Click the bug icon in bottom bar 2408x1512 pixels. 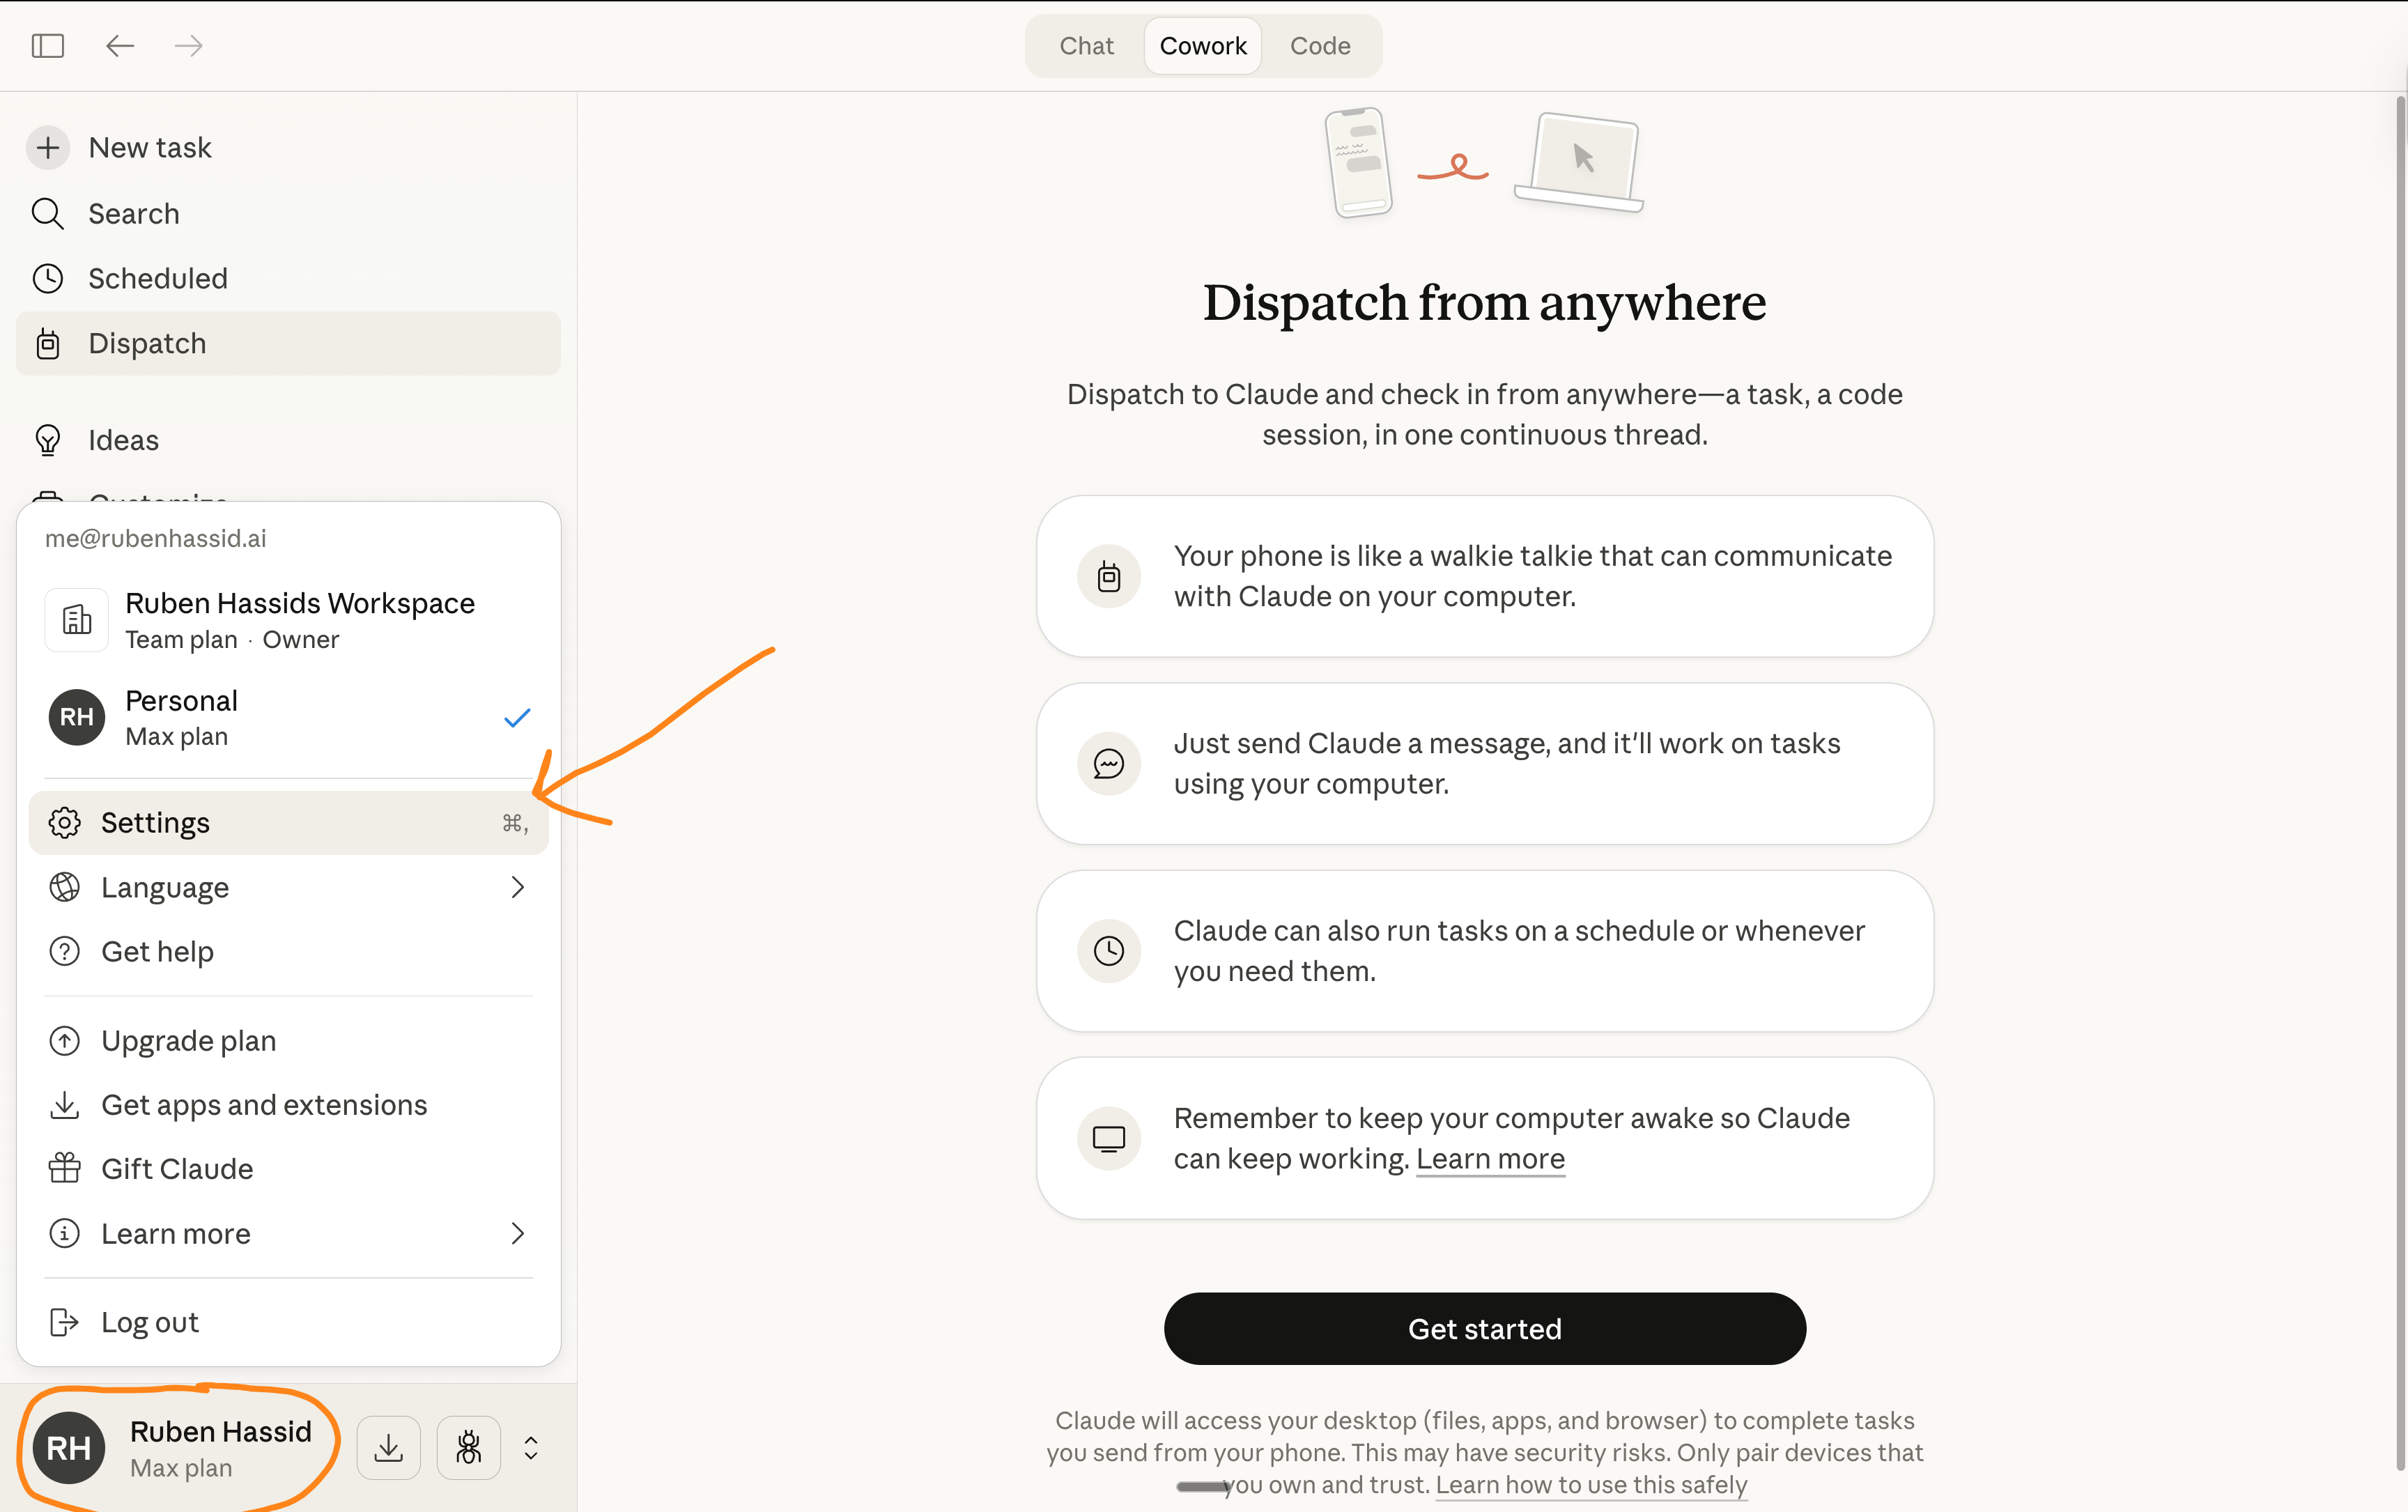tap(468, 1447)
